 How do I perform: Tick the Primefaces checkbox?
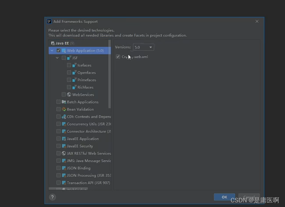pos(69,80)
